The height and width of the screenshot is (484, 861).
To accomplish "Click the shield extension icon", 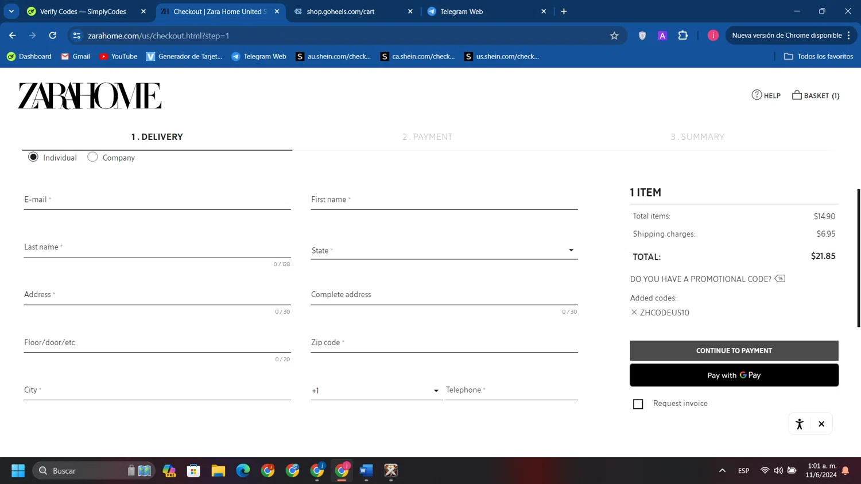I will [642, 36].
